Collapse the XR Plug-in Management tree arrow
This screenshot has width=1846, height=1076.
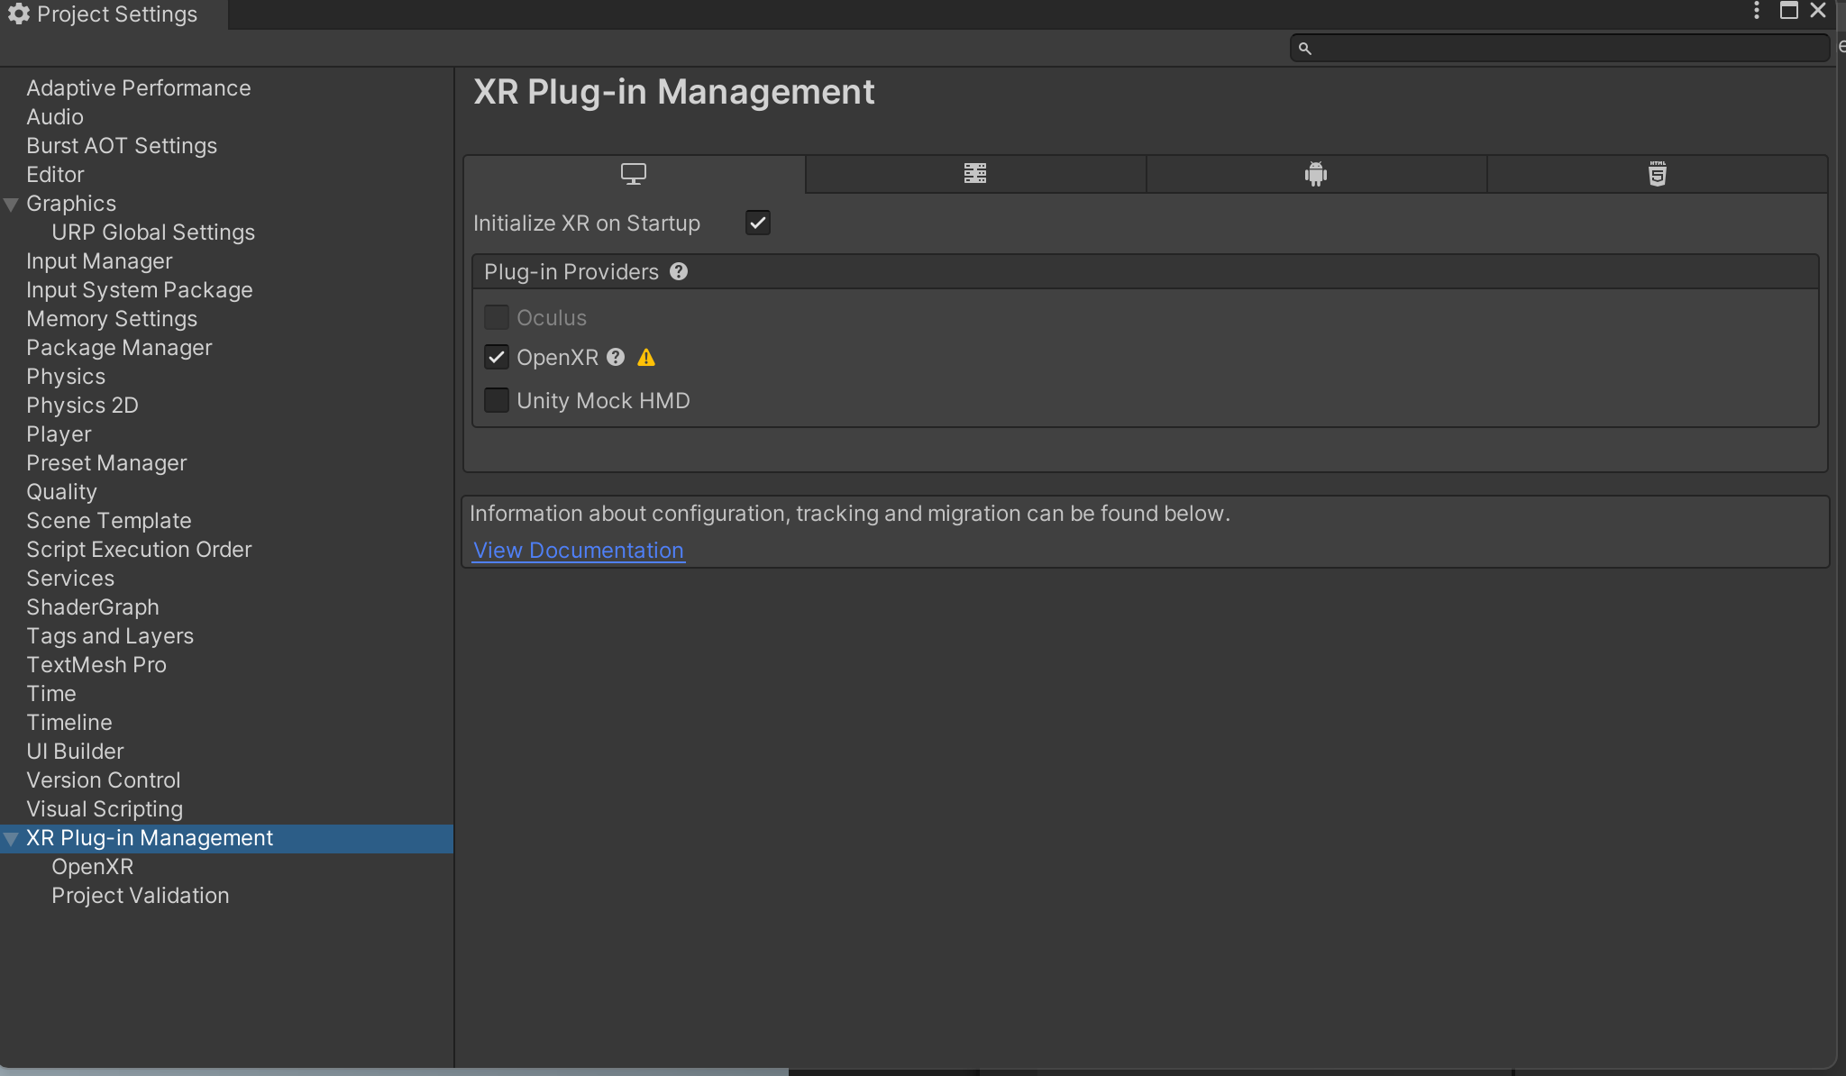click(12, 838)
